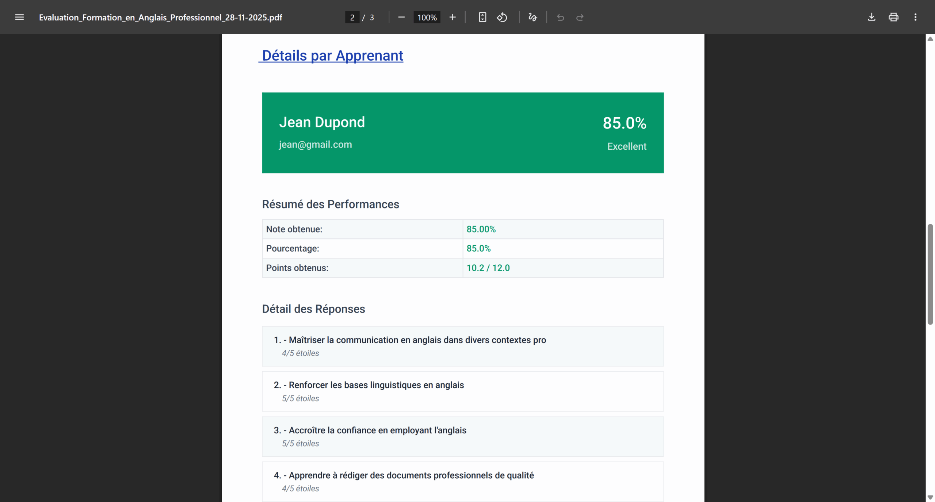Toggle the document outline sidebar
The height and width of the screenshot is (502, 935).
coord(19,17)
